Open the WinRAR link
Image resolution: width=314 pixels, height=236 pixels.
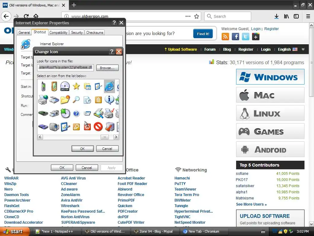coord(11,178)
